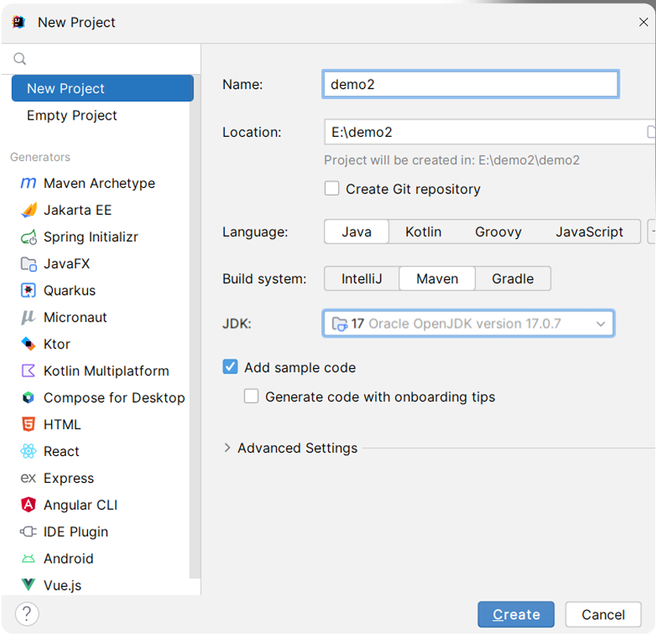
Task: Click the Kotlin Multiplatform icon
Action: coord(28,371)
